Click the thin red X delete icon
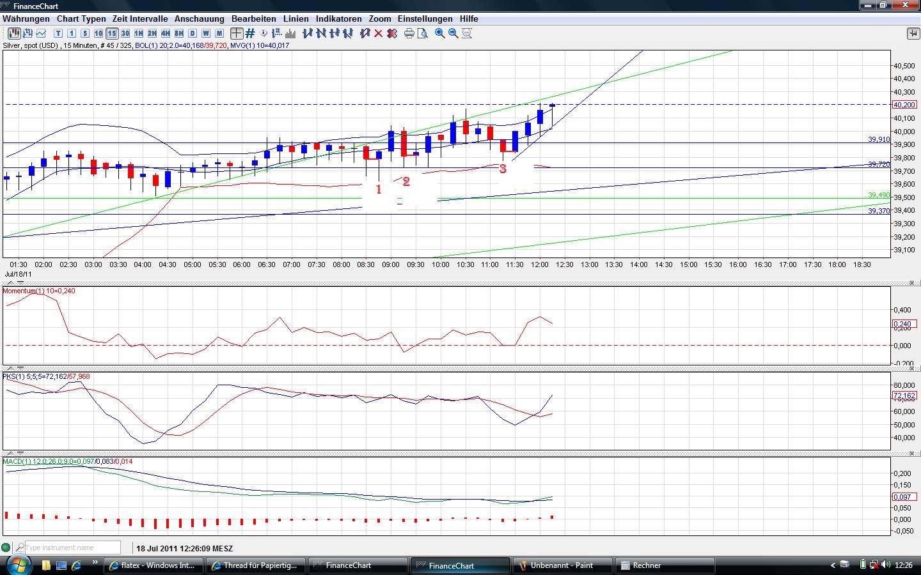The image size is (921, 575). point(379,33)
